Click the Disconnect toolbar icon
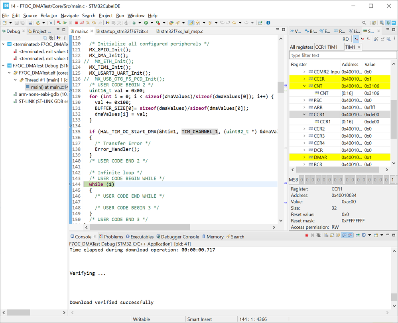 coord(82,23)
